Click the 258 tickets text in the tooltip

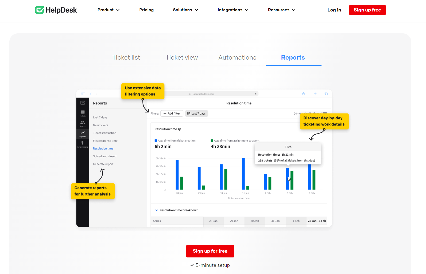point(265,161)
